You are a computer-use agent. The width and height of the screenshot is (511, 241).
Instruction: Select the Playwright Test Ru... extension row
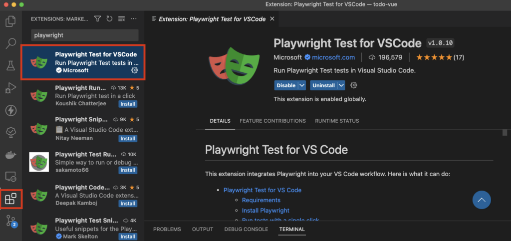[83, 162]
